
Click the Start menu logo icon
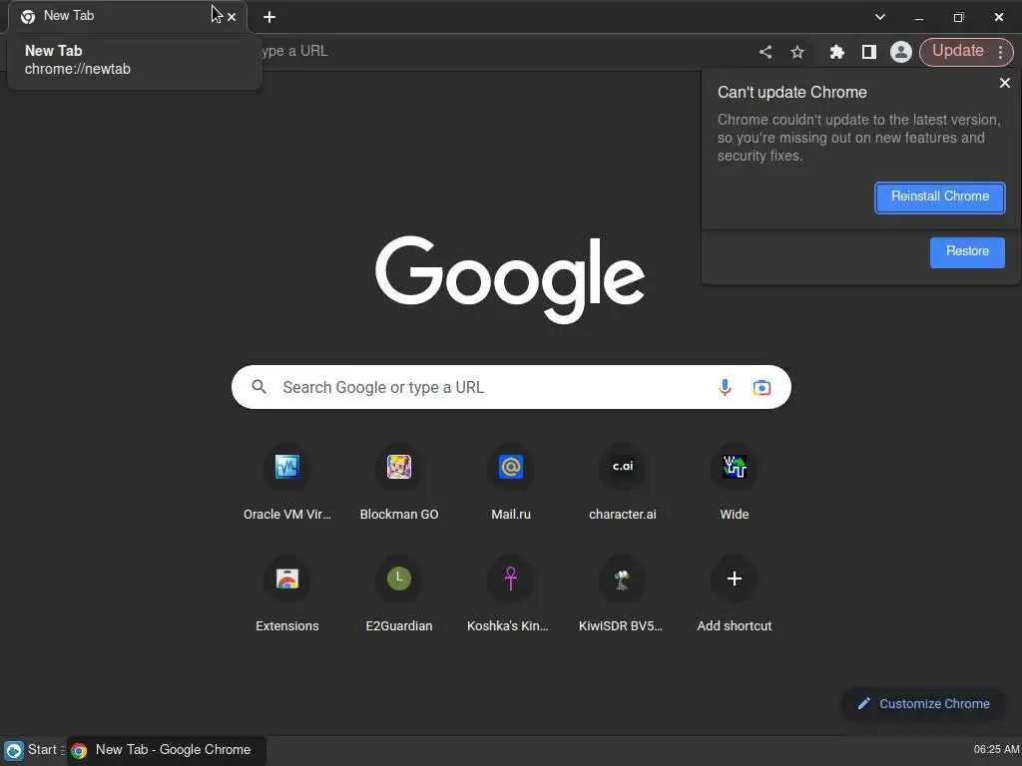[14, 750]
